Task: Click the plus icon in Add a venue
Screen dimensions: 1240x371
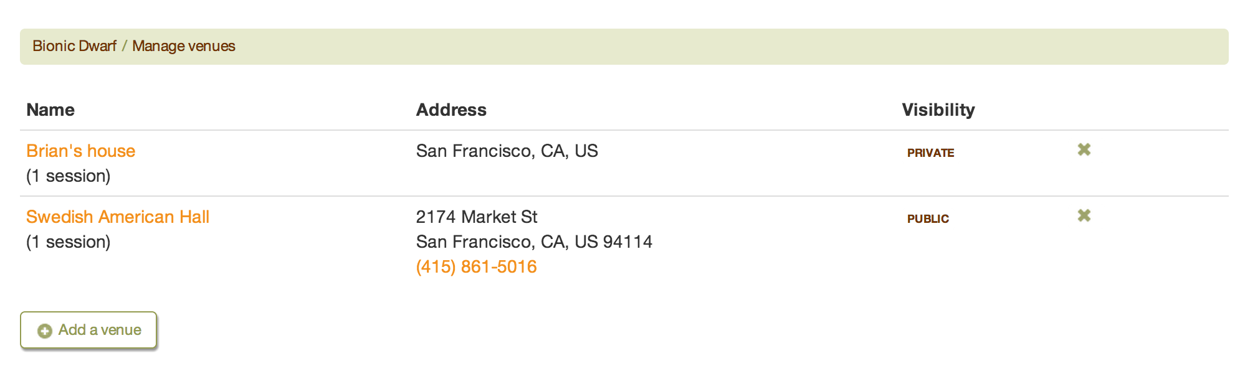Action: point(45,331)
